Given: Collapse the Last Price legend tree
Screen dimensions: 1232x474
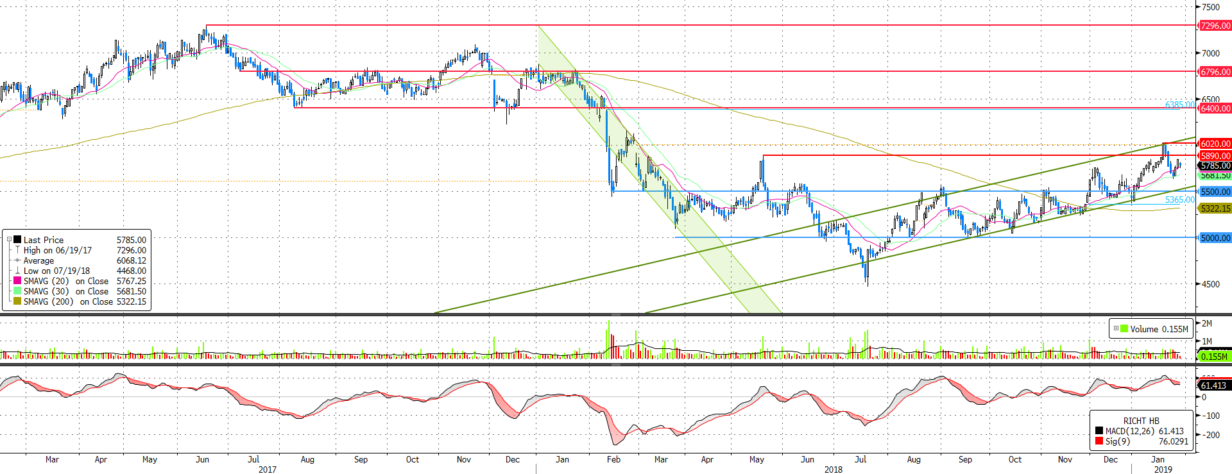Looking at the screenshot, I should point(9,240).
